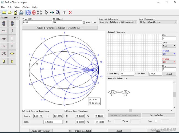This screenshot has height=133, width=179.
Task: Close the Palette panel
Action: tap(18, 18)
